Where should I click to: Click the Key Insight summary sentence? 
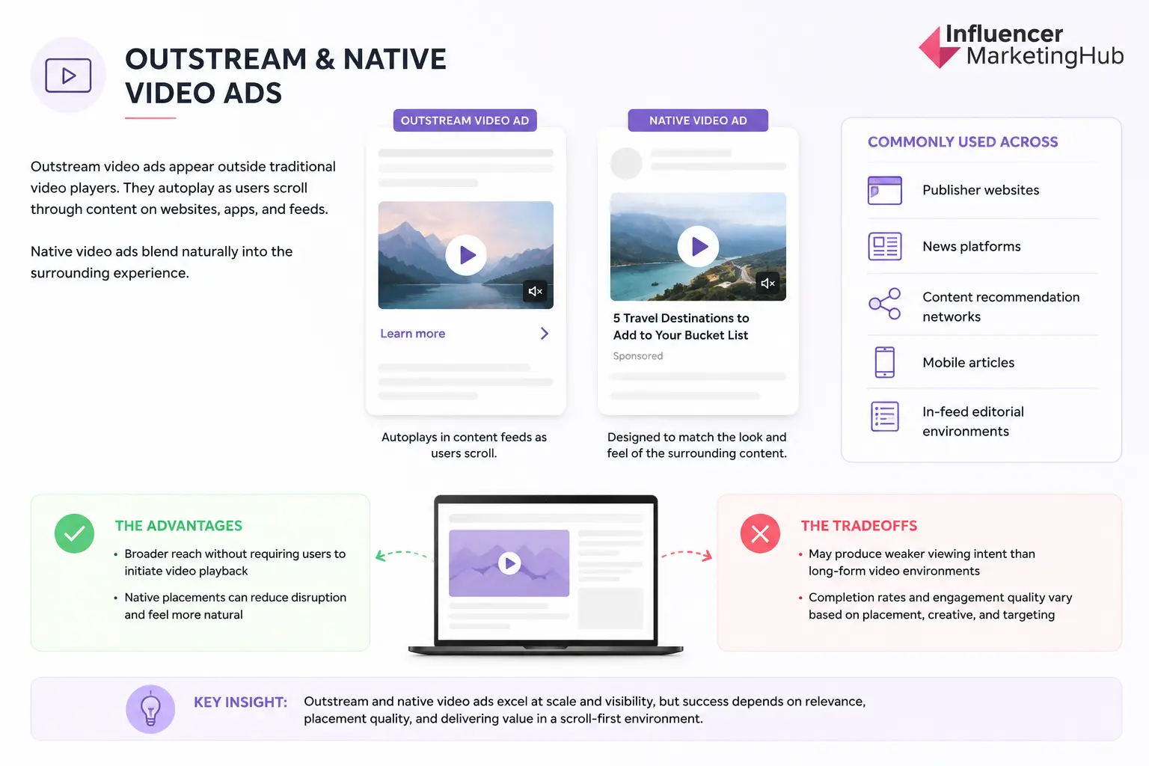point(584,710)
